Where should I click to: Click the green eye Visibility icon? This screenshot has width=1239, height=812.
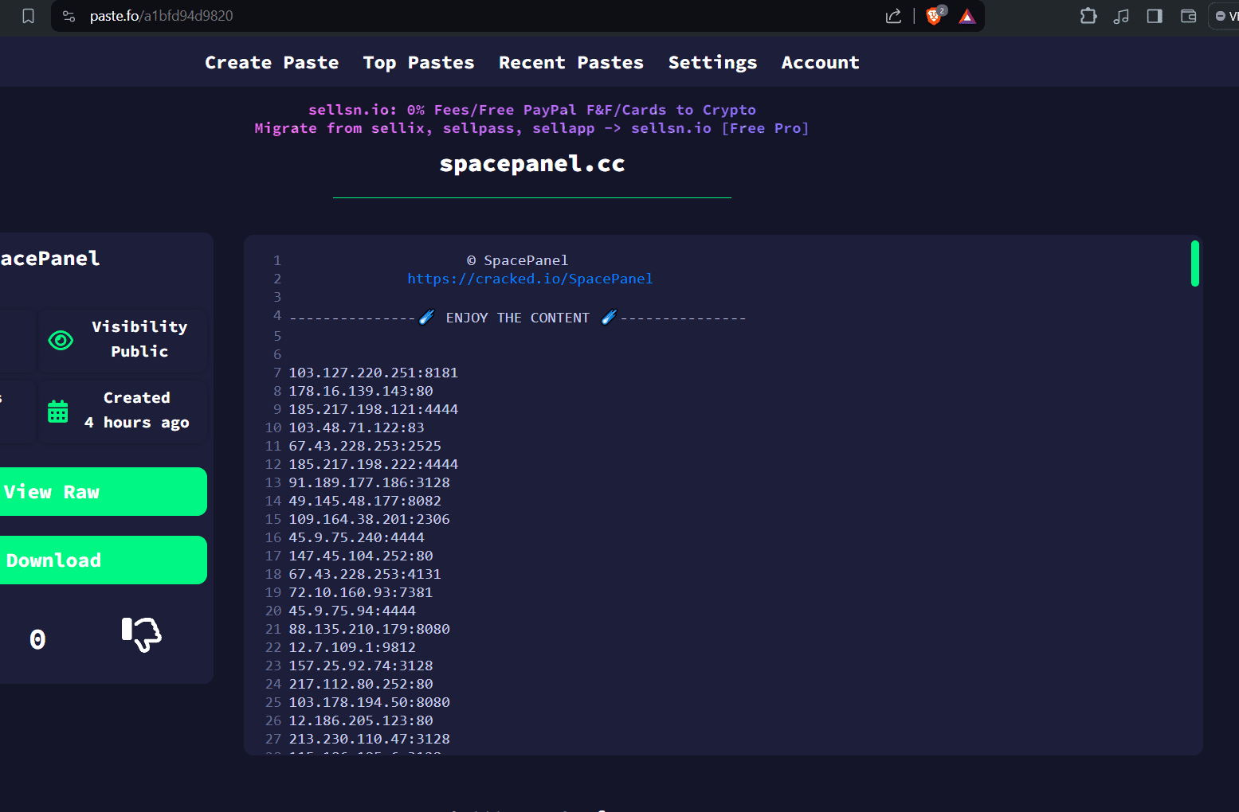pyautogui.click(x=61, y=340)
